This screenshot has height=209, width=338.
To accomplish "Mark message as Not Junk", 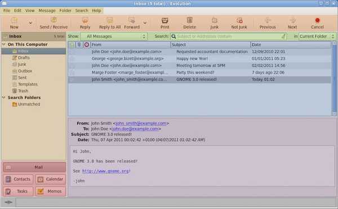I will tap(239, 23).
